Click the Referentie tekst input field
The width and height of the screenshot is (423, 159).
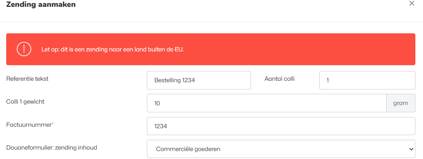(199, 80)
